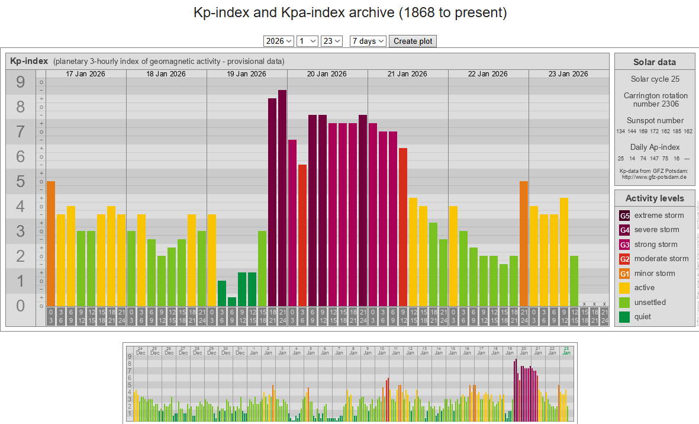
Task: Click the light green unsettled swatch
Action: pos(624,303)
